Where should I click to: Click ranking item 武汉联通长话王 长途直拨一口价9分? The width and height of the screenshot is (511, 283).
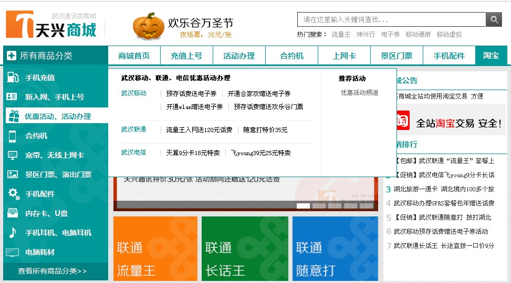pyautogui.click(x=444, y=246)
